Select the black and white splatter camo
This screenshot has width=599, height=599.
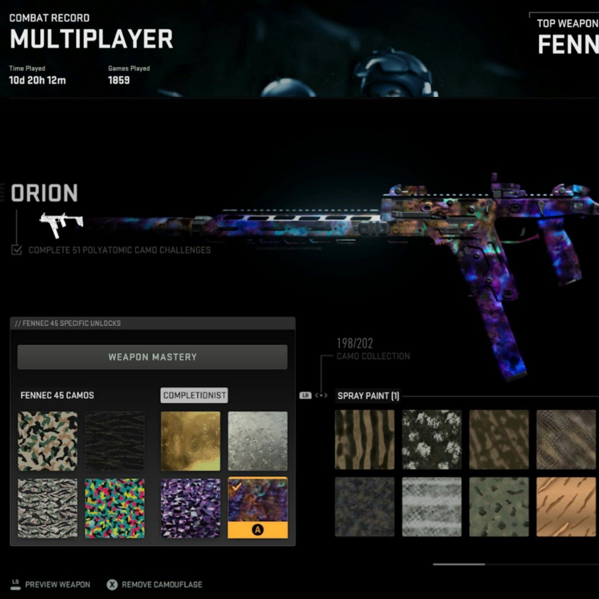pos(432,440)
